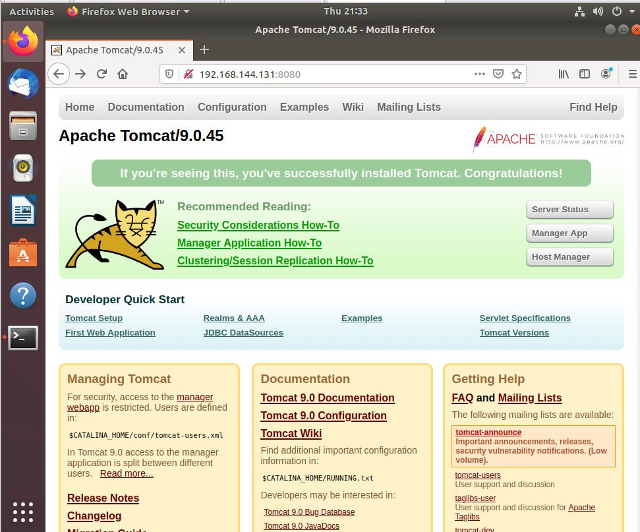Image resolution: width=640 pixels, height=532 pixels.
Task: Reload the current Tomcat page
Action: pyautogui.click(x=102, y=74)
